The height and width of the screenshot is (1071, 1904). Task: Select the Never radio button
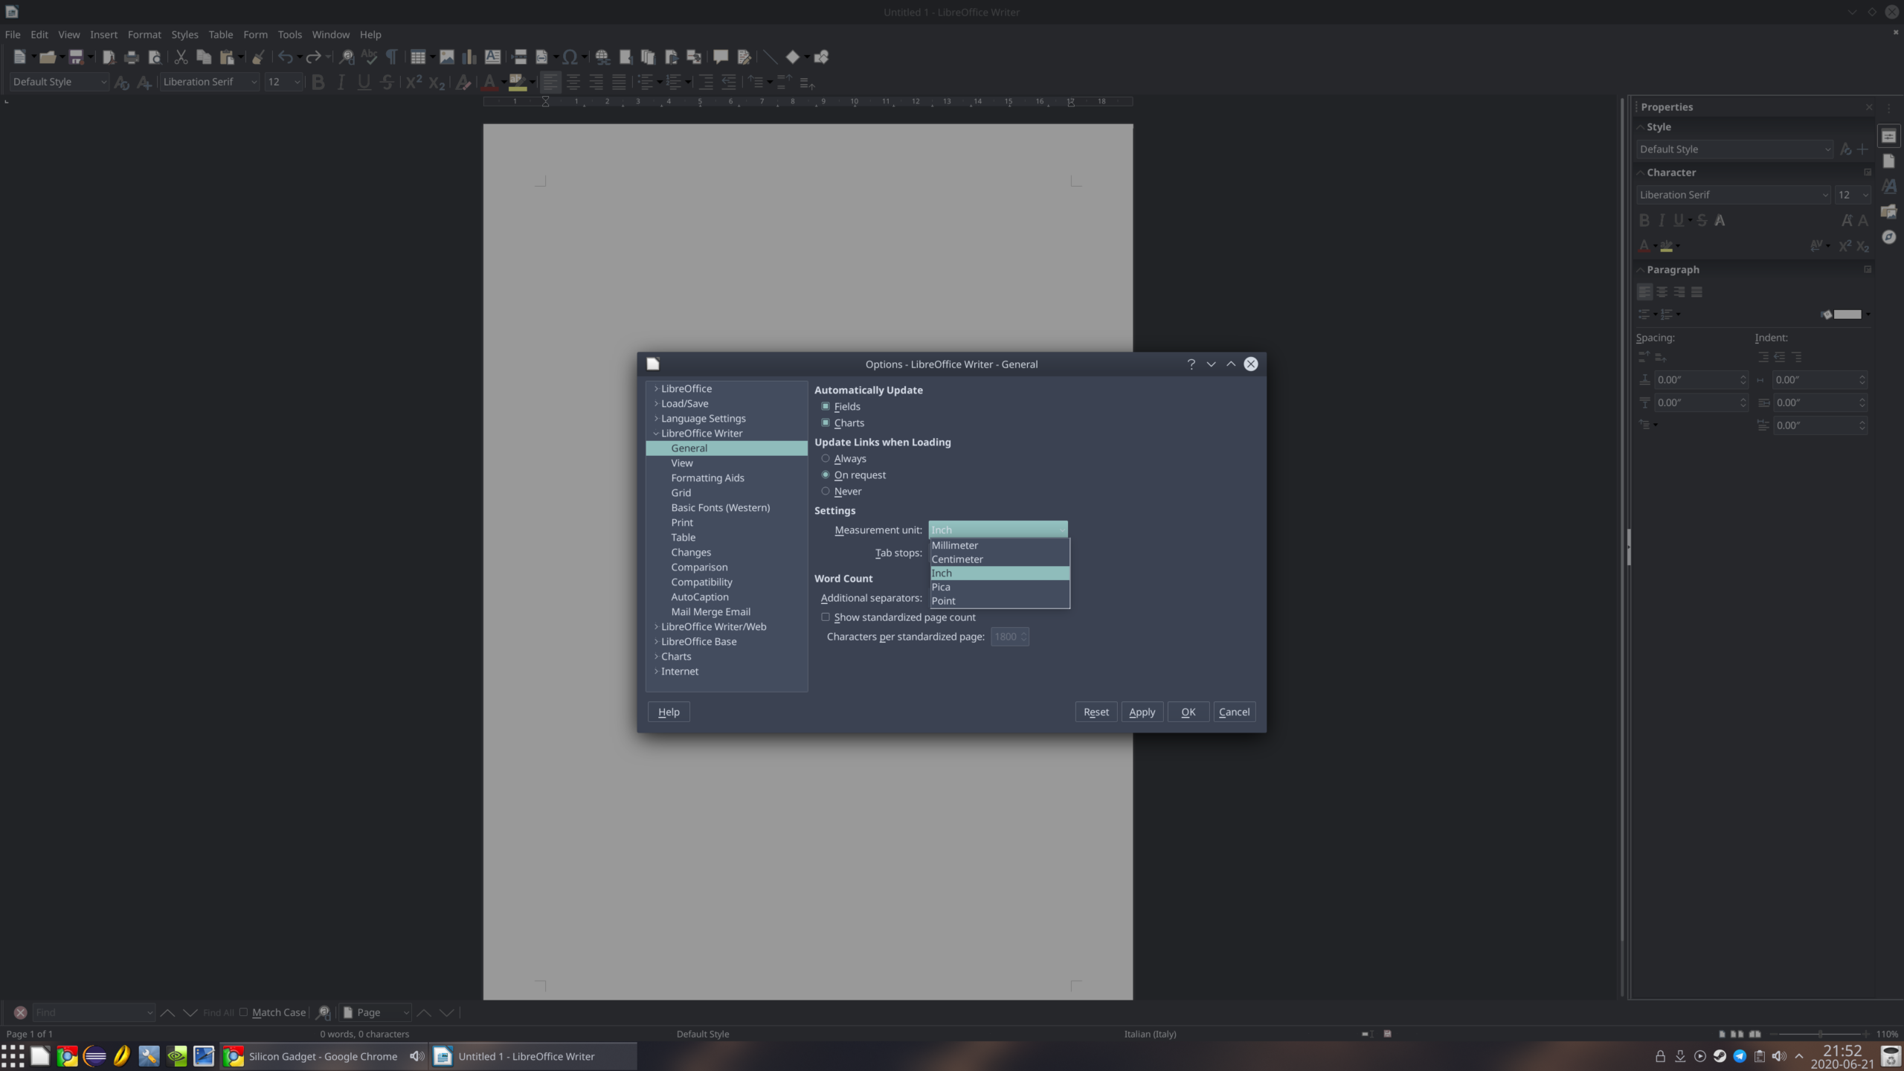click(x=826, y=491)
